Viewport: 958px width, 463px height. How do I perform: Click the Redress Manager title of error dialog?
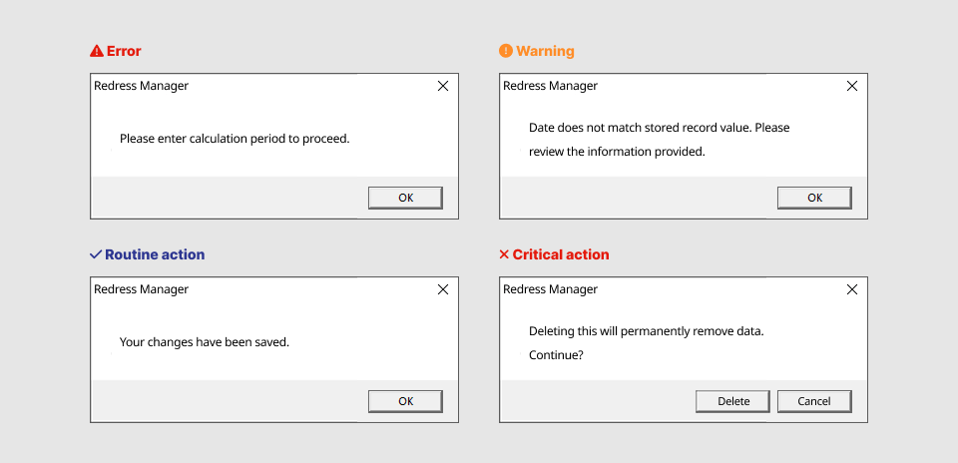[x=141, y=86]
